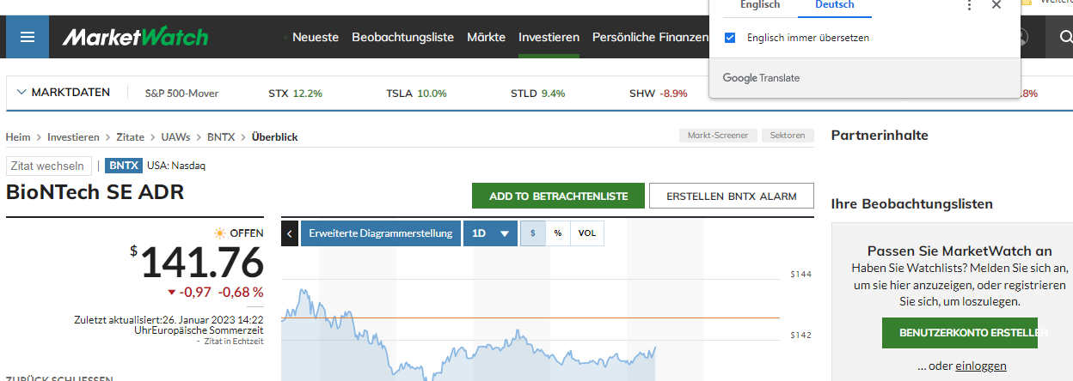Screen dimensions: 1073x381
Task: Collapse chart with the left arrow icon
Action: (290, 233)
